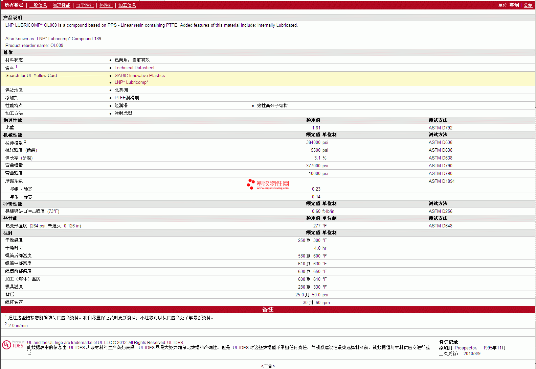Viewport: 536px width, 369px height.
Task: Switch units to 公制
Action: (x=528, y=5)
